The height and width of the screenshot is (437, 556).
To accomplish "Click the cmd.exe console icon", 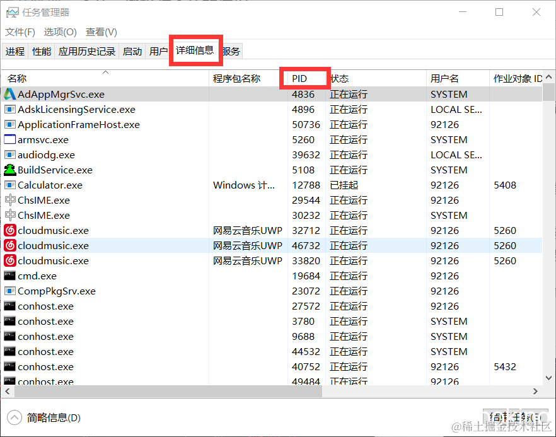I will [x=9, y=276].
